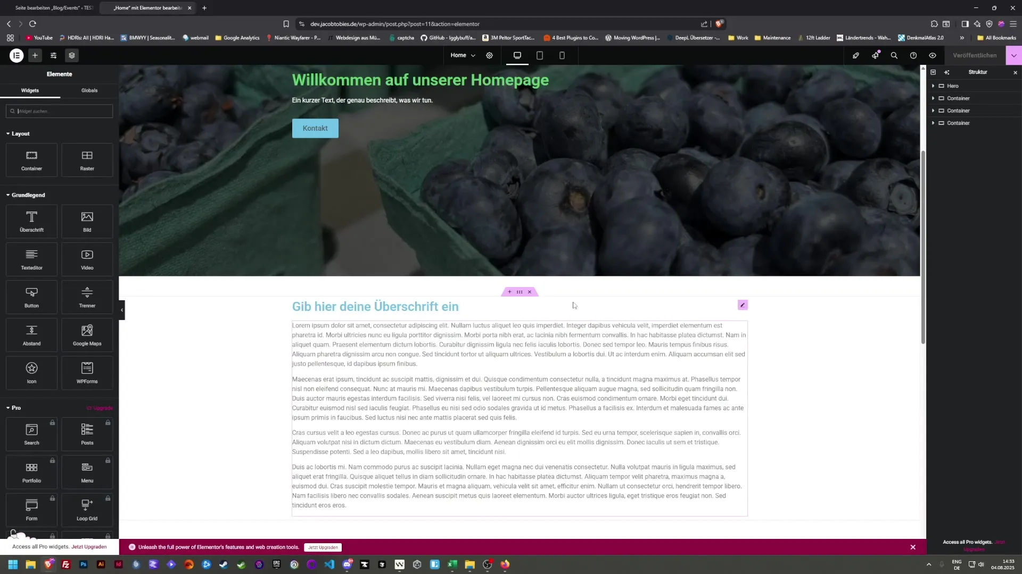Image resolution: width=1022 pixels, height=574 pixels.
Task: Open the Finder search icon in the toolbar
Action: click(894, 55)
